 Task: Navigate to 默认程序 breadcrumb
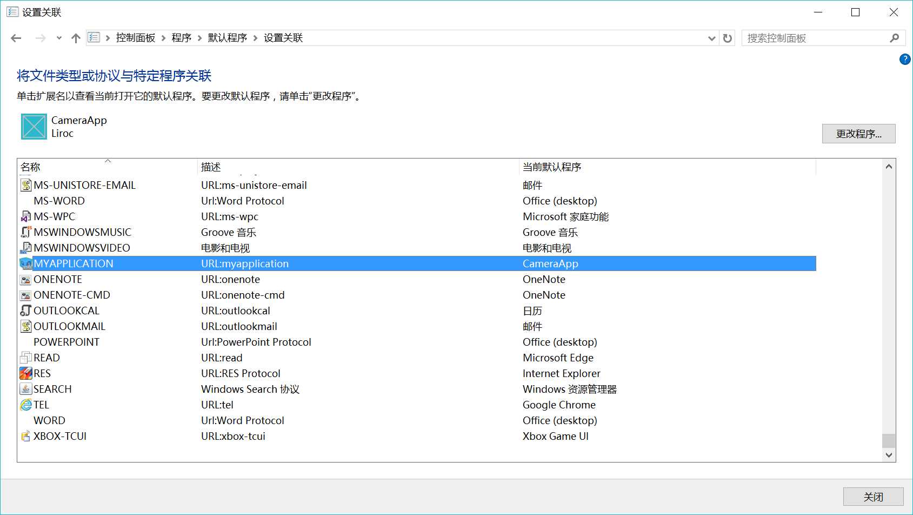[228, 38]
